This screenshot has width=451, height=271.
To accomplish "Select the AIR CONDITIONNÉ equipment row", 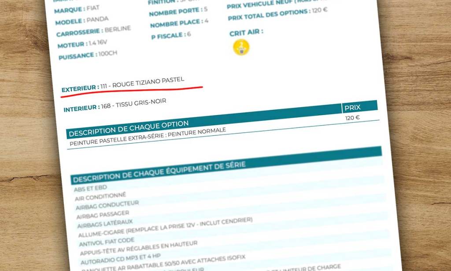I will [100, 196].
